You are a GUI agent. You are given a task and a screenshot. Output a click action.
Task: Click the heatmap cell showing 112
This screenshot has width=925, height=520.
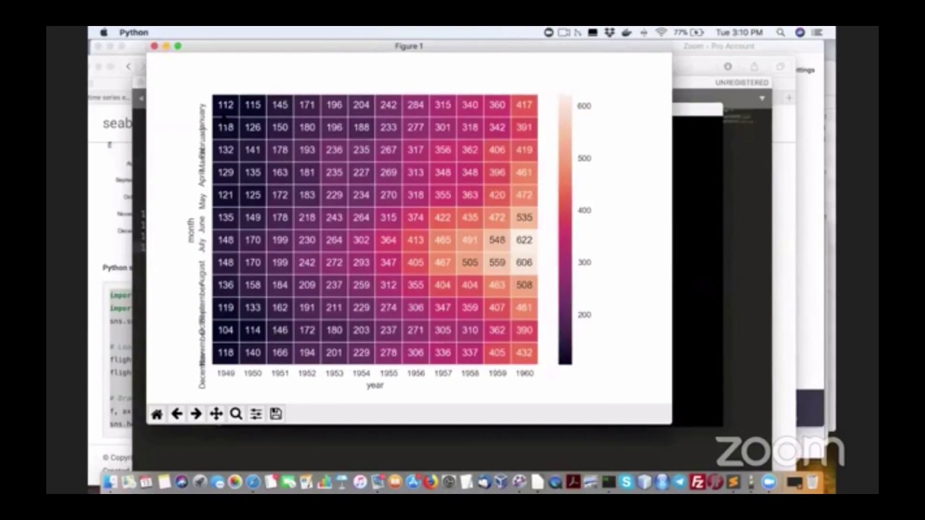225,105
